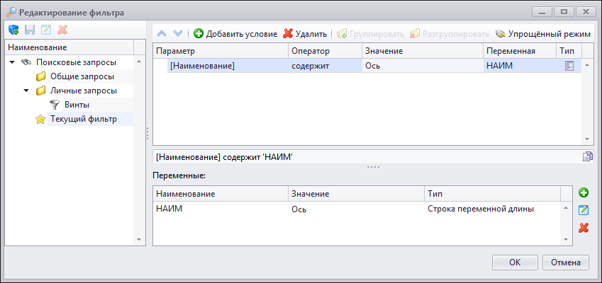The height and width of the screenshot is (283, 602).
Task: Click Удалить in the conditions toolbar
Action: 305,34
